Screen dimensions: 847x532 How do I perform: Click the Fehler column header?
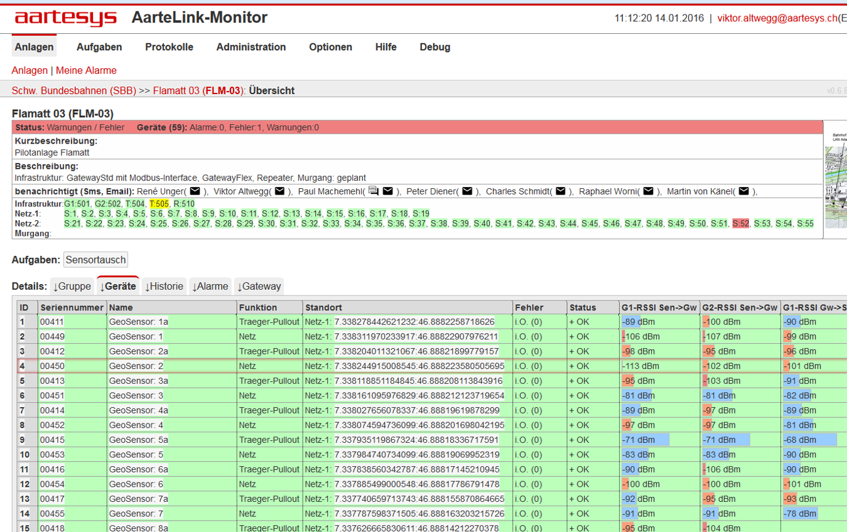(539, 307)
